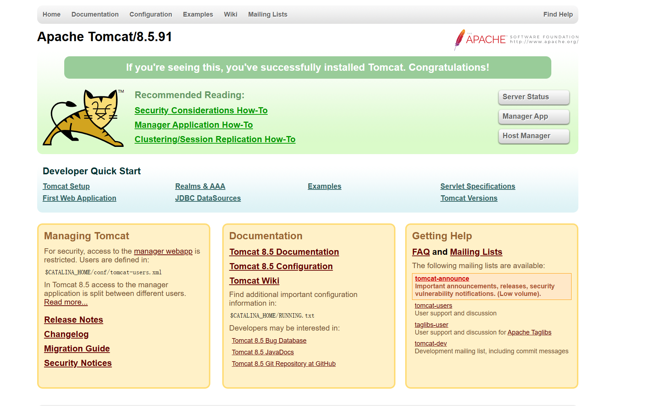Click the $CATALINA_HOME/conf/tomcat-users.xml path text
Image resolution: width=661 pixels, height=406 pixels.
103,272
